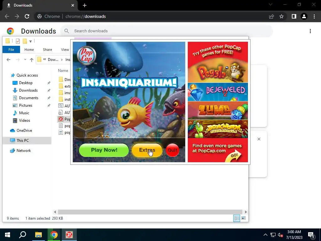Bookmark this page with the star icon
321x241 pixels.
click(282, 16)
